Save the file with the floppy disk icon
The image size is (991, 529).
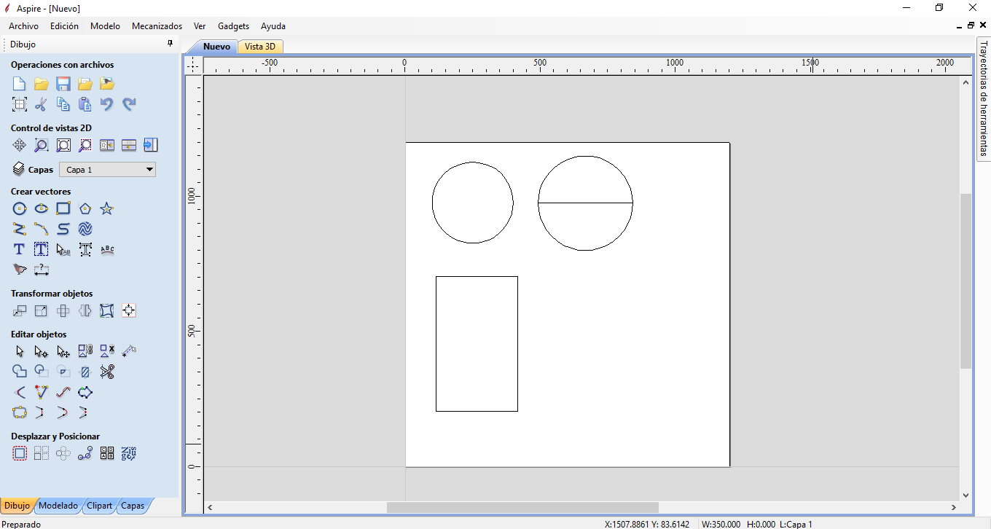pyautogui.click(x=63, y=84)
